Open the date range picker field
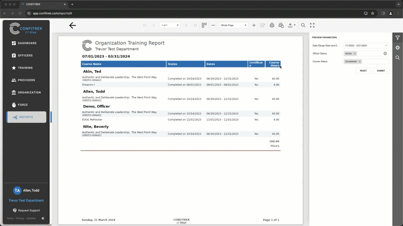The height and width of the screenshot is (226, 403). (366, 46)
